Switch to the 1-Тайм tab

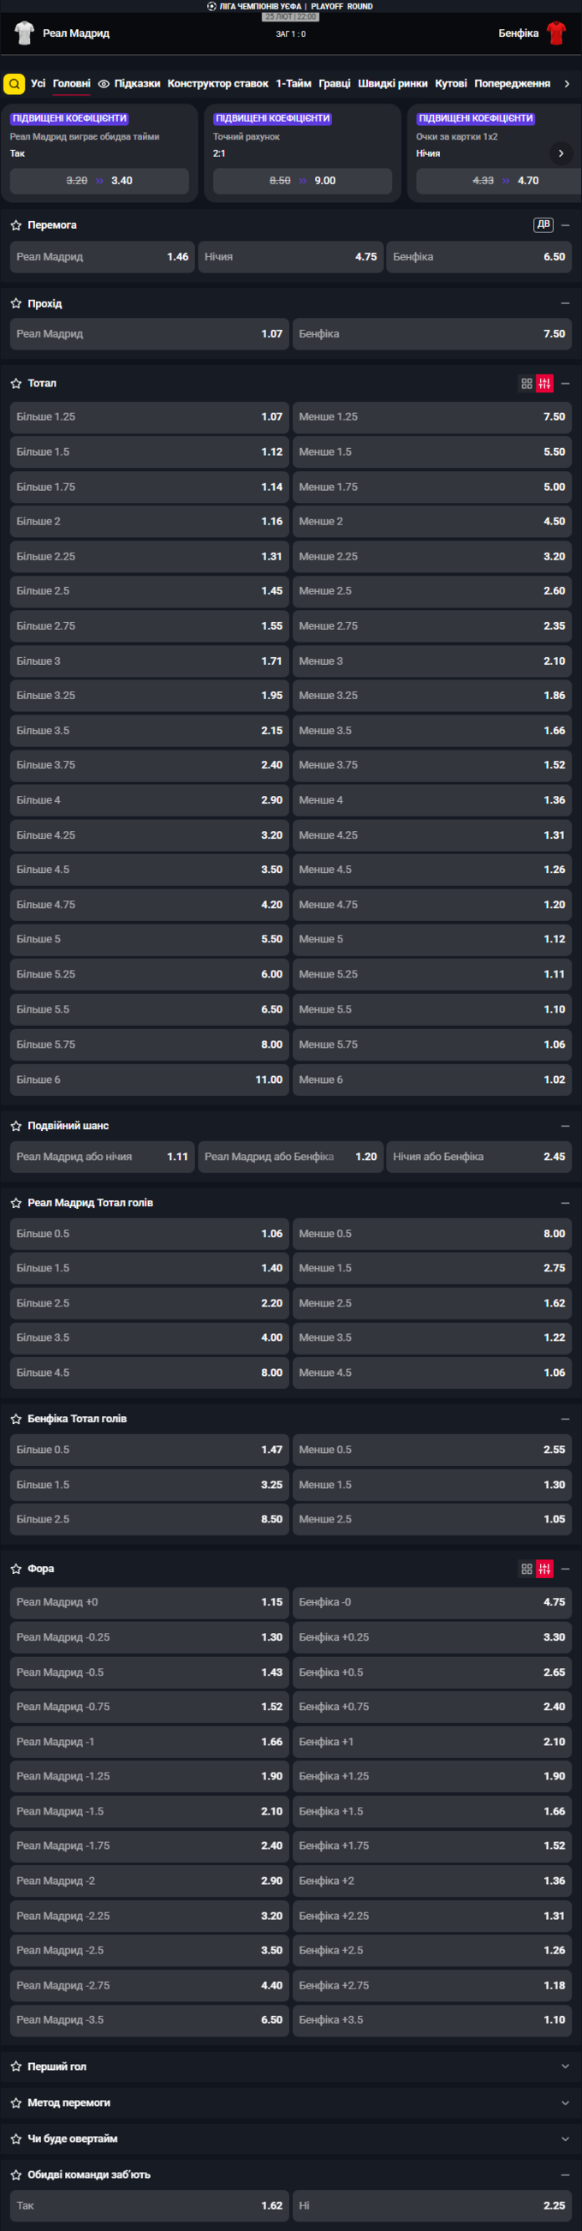[294, 84]
